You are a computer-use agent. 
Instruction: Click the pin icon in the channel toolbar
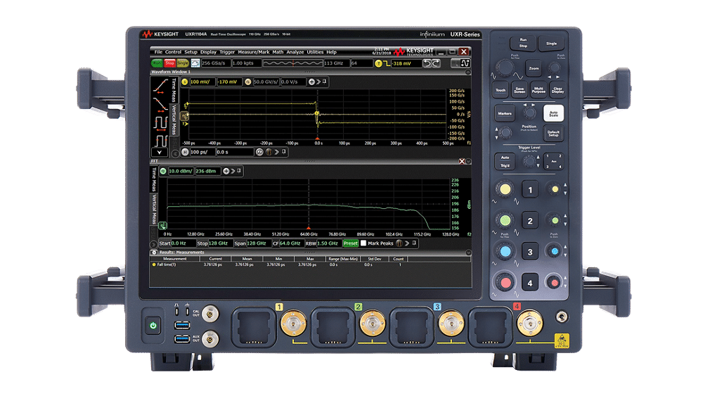(324, 82)
